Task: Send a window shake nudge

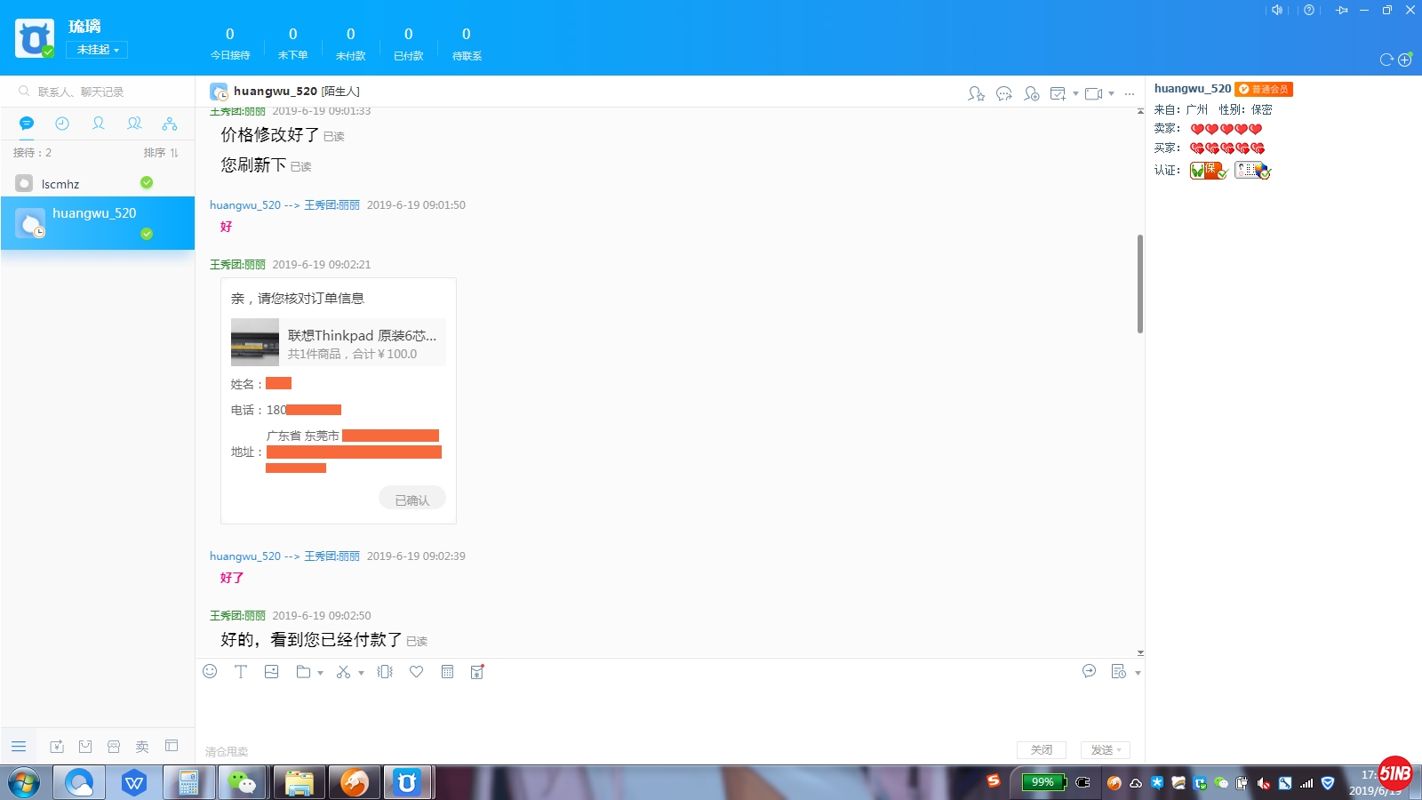Action: click(385, 672)
